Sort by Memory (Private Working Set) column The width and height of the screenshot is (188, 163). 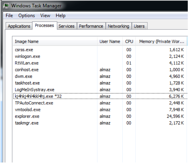point(161,42)
